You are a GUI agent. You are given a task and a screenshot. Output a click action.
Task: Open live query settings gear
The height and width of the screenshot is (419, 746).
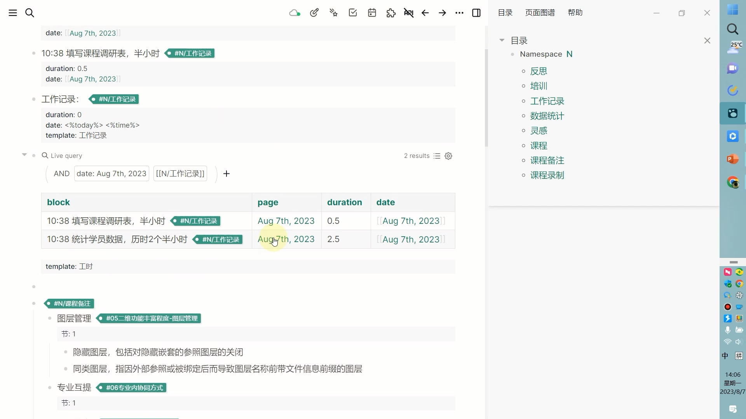pos(448,156)
